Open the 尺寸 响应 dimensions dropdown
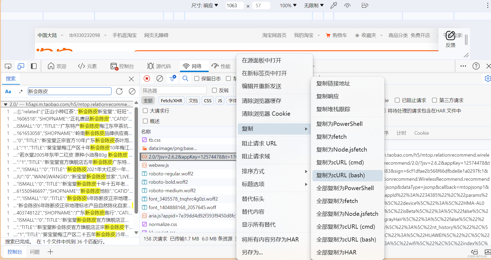491x260 pixels. 205,5
